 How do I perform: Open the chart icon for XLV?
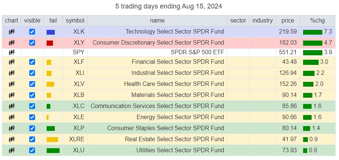click(x=11, y=84)
